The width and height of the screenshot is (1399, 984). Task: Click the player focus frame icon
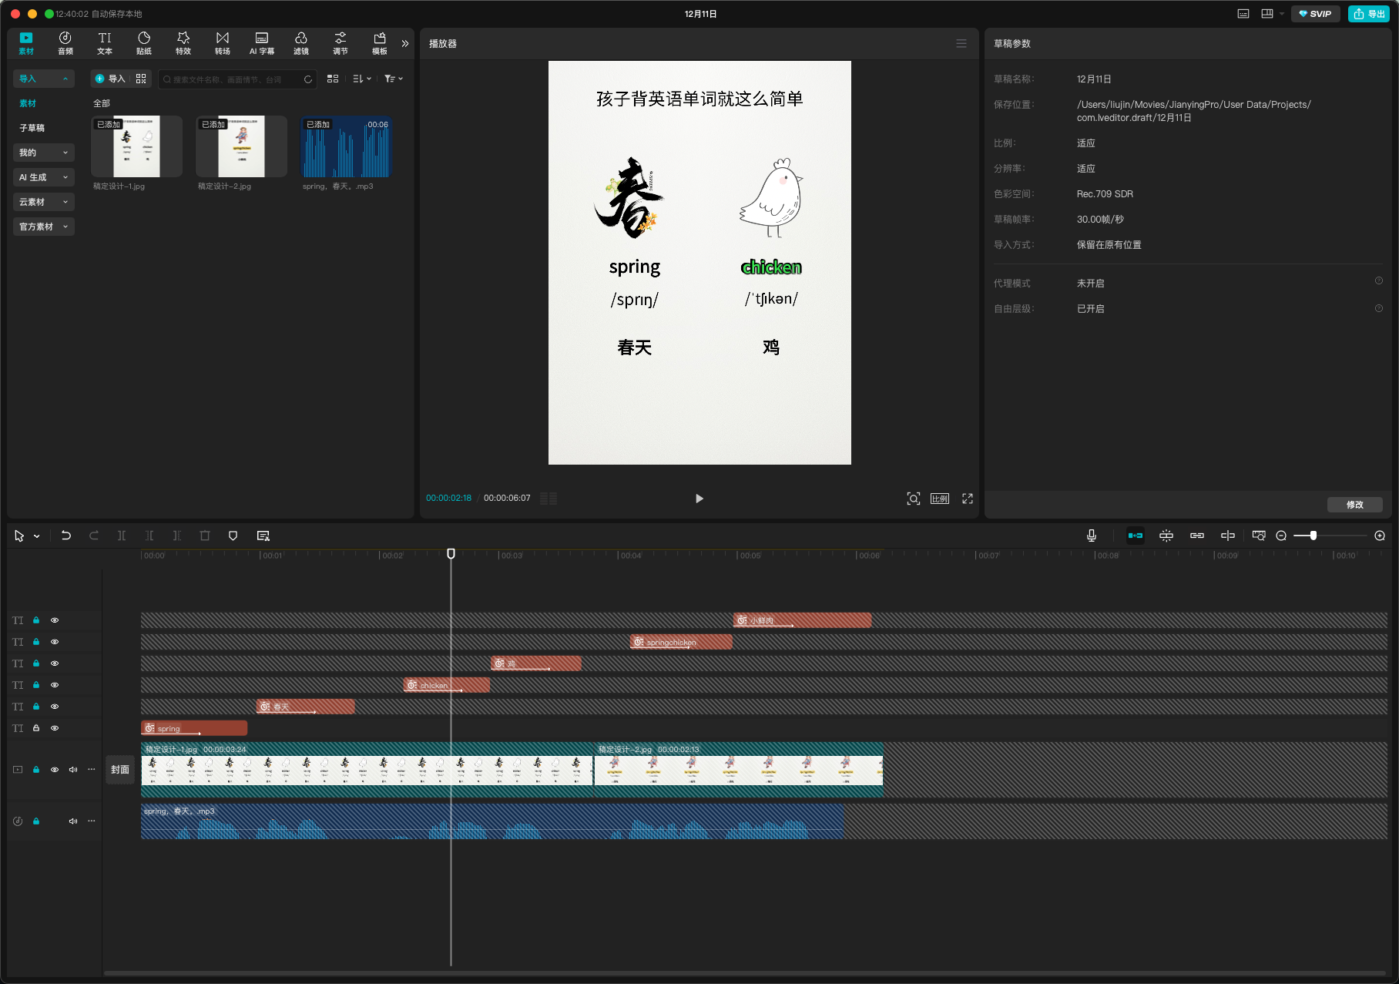tap(914, 499)
